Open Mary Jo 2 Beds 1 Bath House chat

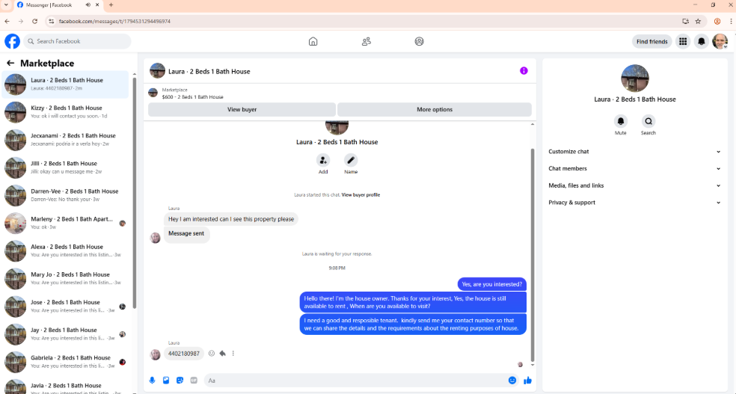65,278
